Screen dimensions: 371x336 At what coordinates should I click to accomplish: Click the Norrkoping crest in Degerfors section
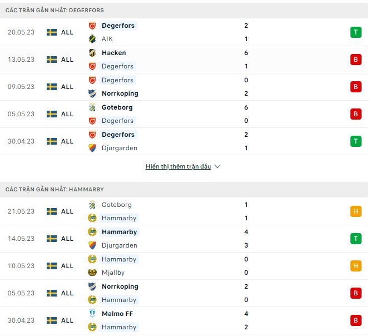click(x=92, y=93)
